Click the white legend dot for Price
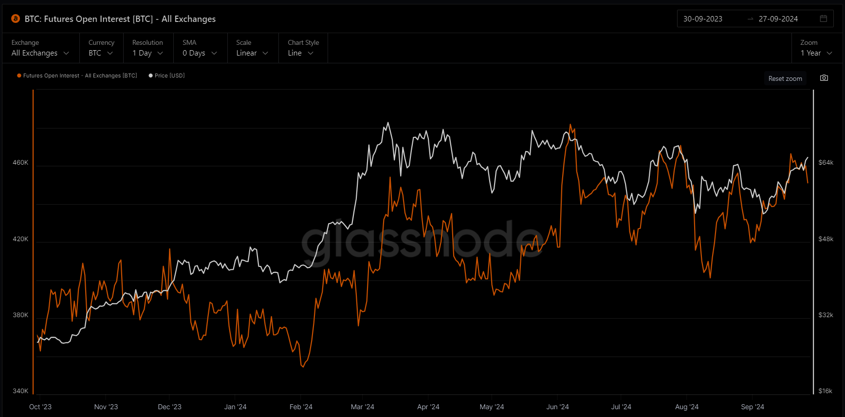 click(x=150, y=76)
